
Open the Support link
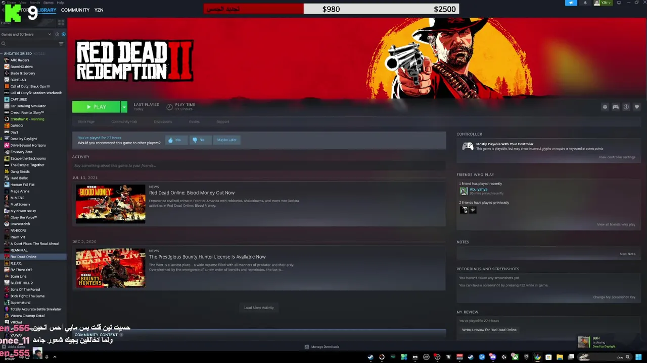click(222, 122)
